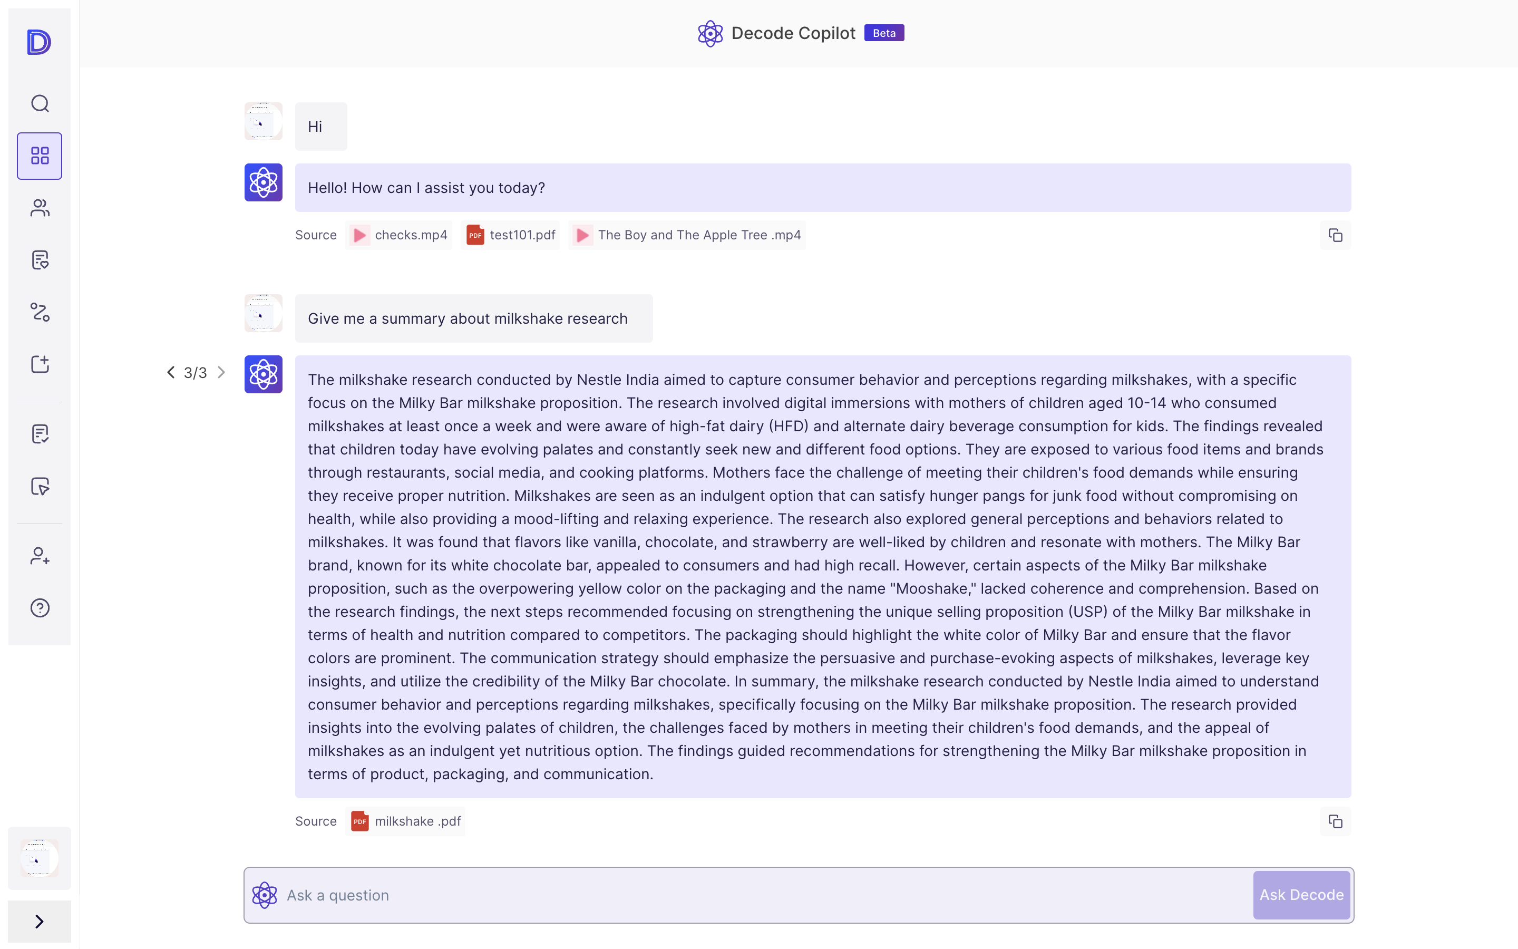Click the add user icon in sidebar
The width and height of the screenshot is (1518, 949).
click(40, 556)
